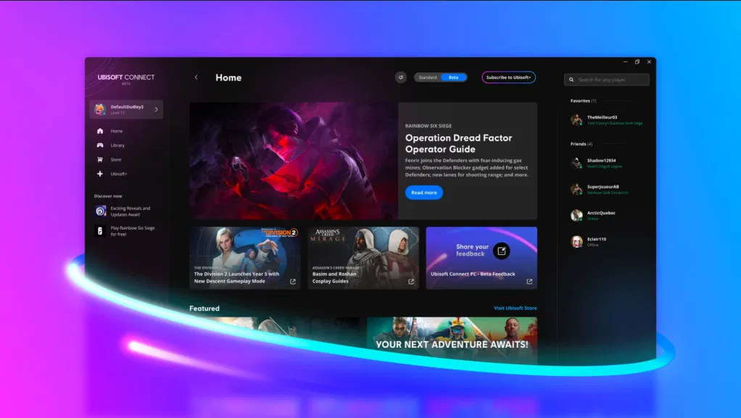Image resolution: width=741 pixels, height=418 pixels.
Task: Click the magnifier icon in the player search bar
Action: pyautogui.click(x=571, y=80)
